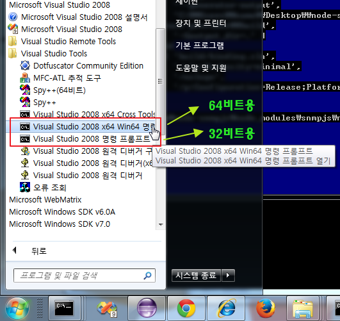This screenshot has height=321, width=340.
Task: Click the Windows Start orb
Action: pos(17,309)
